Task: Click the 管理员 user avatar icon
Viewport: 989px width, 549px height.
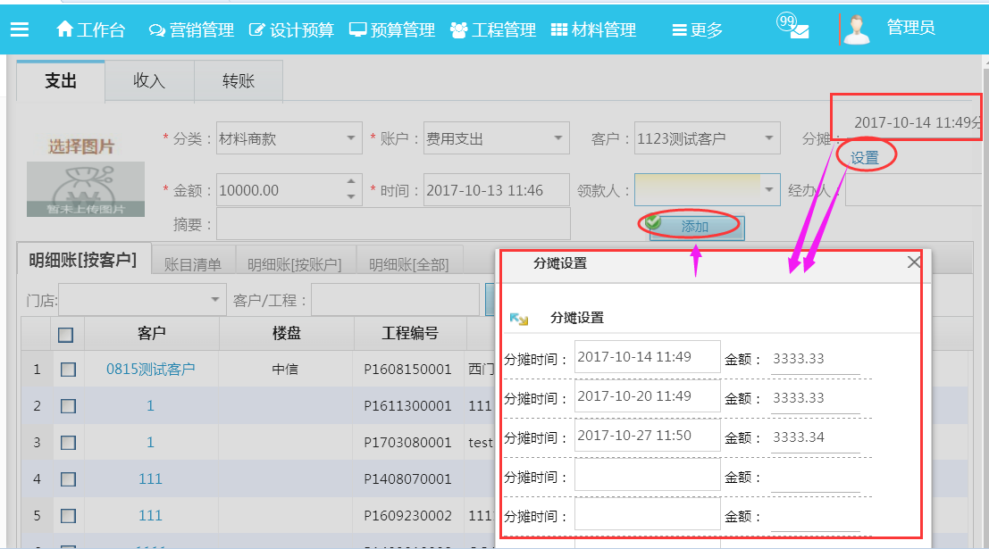Action: (857, 29)
